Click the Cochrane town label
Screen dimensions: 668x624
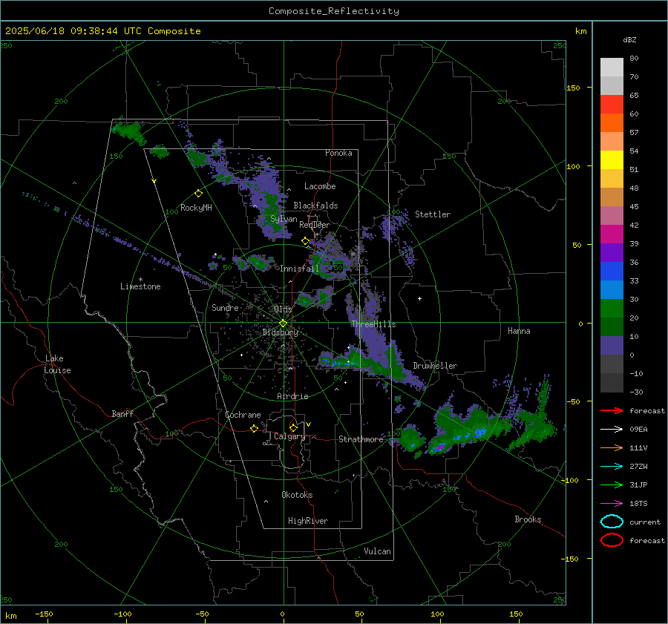coord(243,415)
